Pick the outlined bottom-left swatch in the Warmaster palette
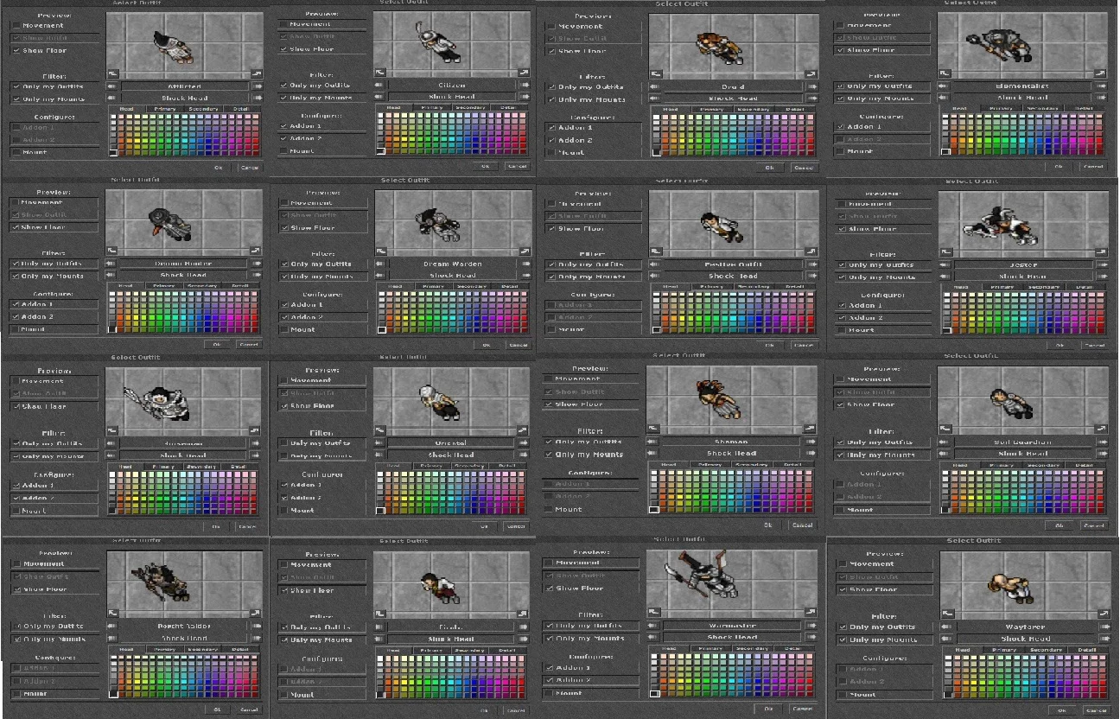Viewport: 1120px width, 719px height. (654, 692)
